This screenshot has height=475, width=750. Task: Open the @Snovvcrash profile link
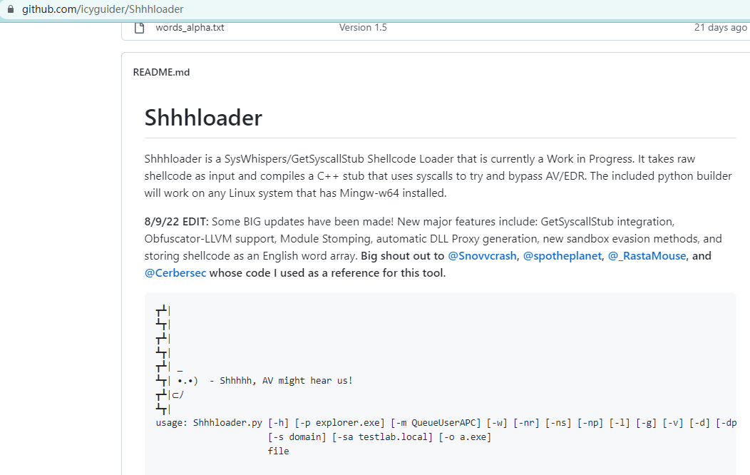pos(482,256)
